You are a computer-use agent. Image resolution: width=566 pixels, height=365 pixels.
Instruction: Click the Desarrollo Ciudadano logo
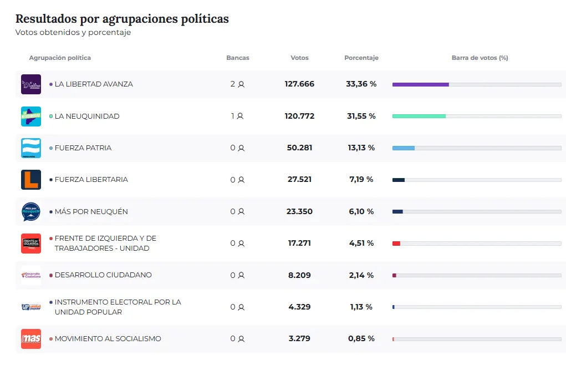click(x=31, y=275)
